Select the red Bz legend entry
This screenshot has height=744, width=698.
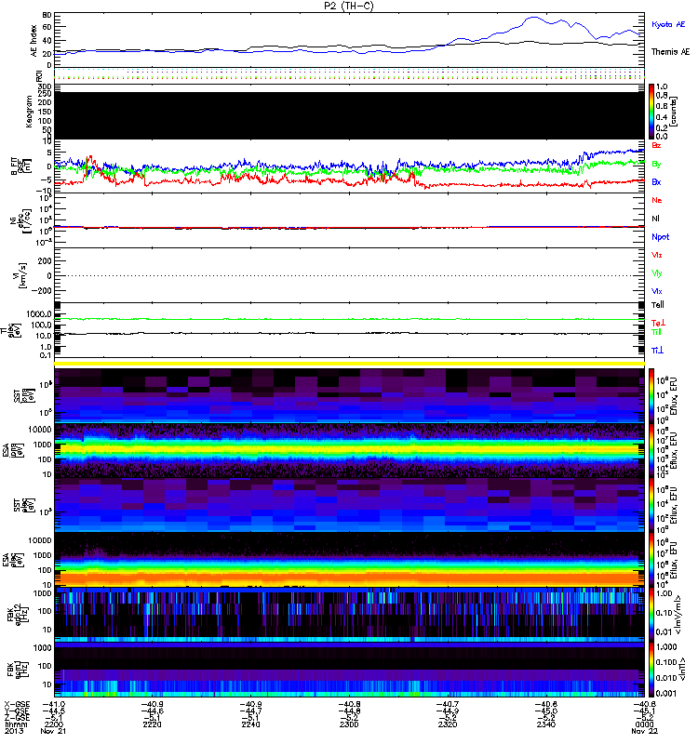(x=657, y=146)
